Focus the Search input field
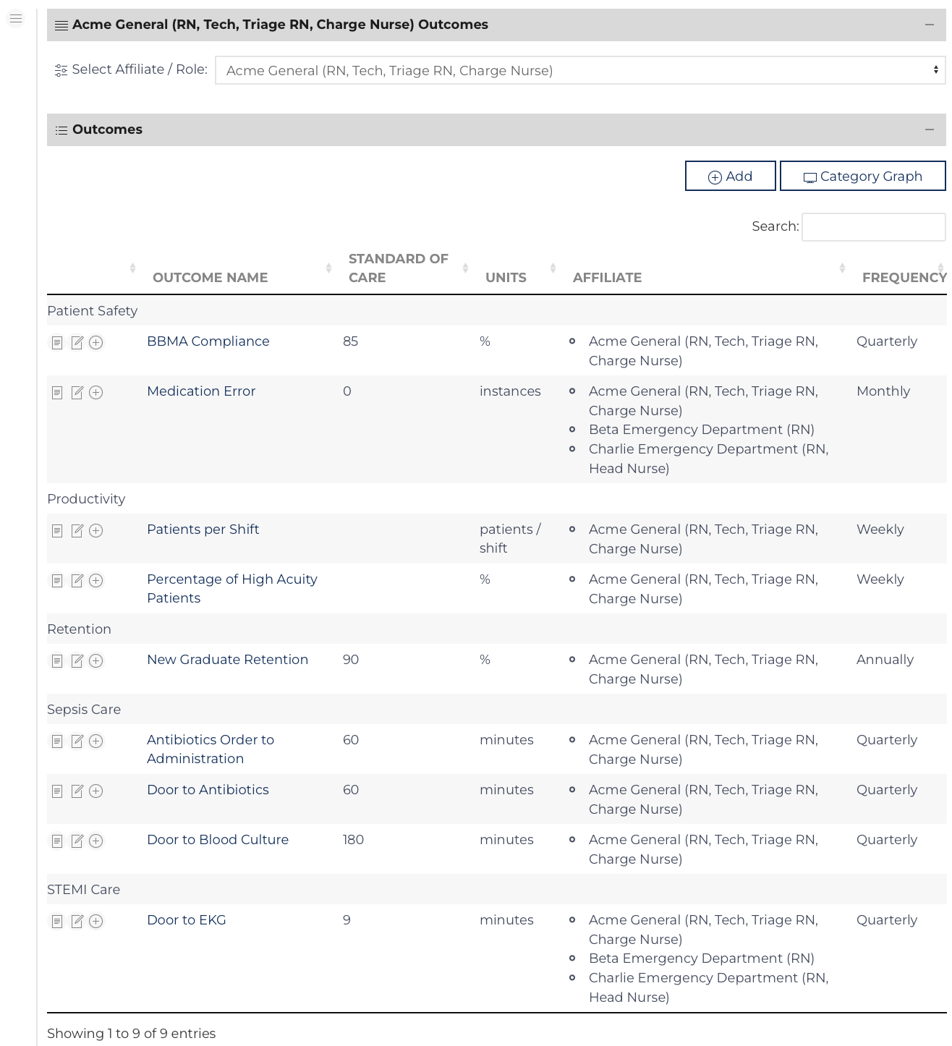The width and height of the screenshot is (952, 1046). point(874,226)
